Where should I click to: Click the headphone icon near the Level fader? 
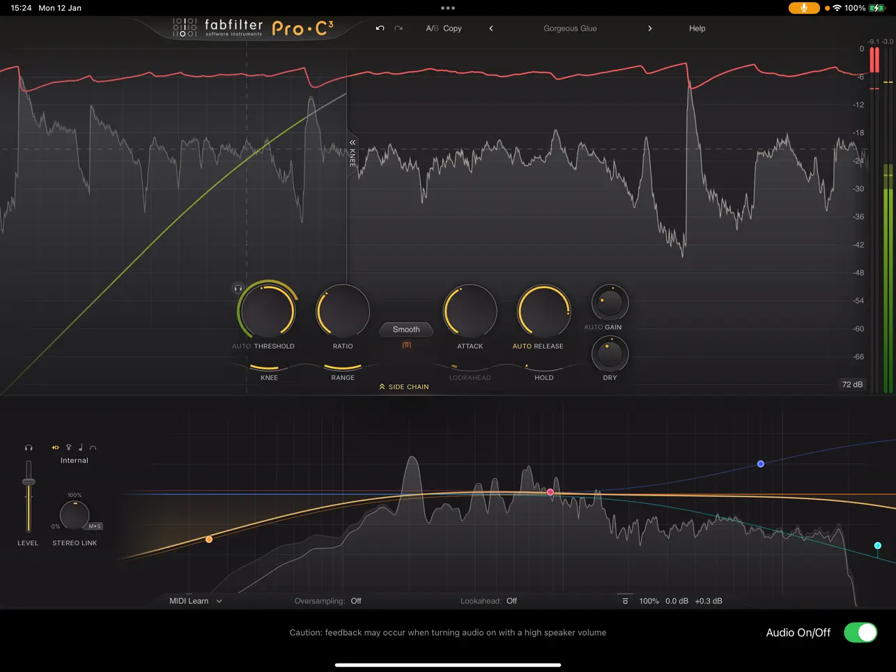tap(29, 447)
